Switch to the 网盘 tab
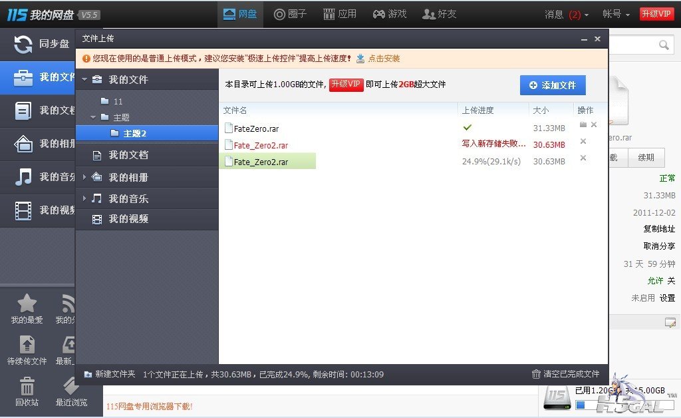681x418 pixels. pyautogui.click(x=240, y=14)
